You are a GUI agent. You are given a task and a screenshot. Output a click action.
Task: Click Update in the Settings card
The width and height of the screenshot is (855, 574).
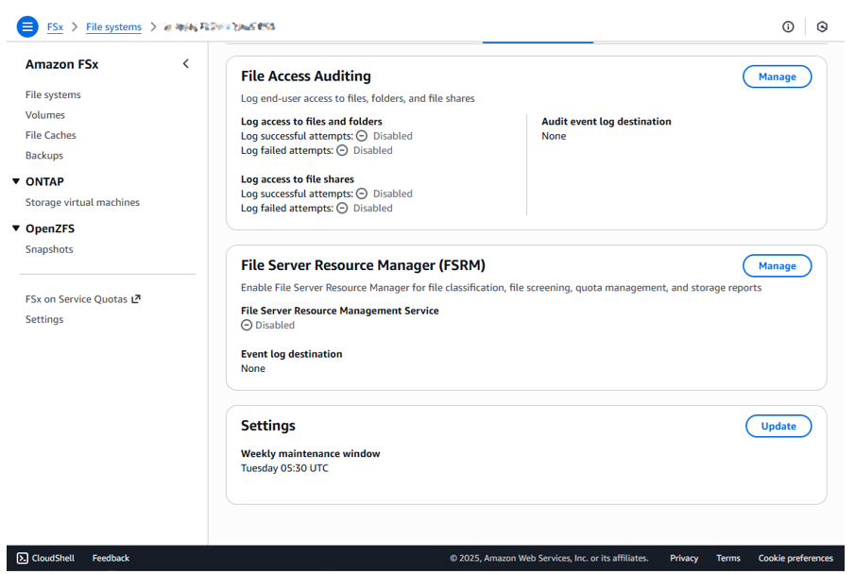778,426
